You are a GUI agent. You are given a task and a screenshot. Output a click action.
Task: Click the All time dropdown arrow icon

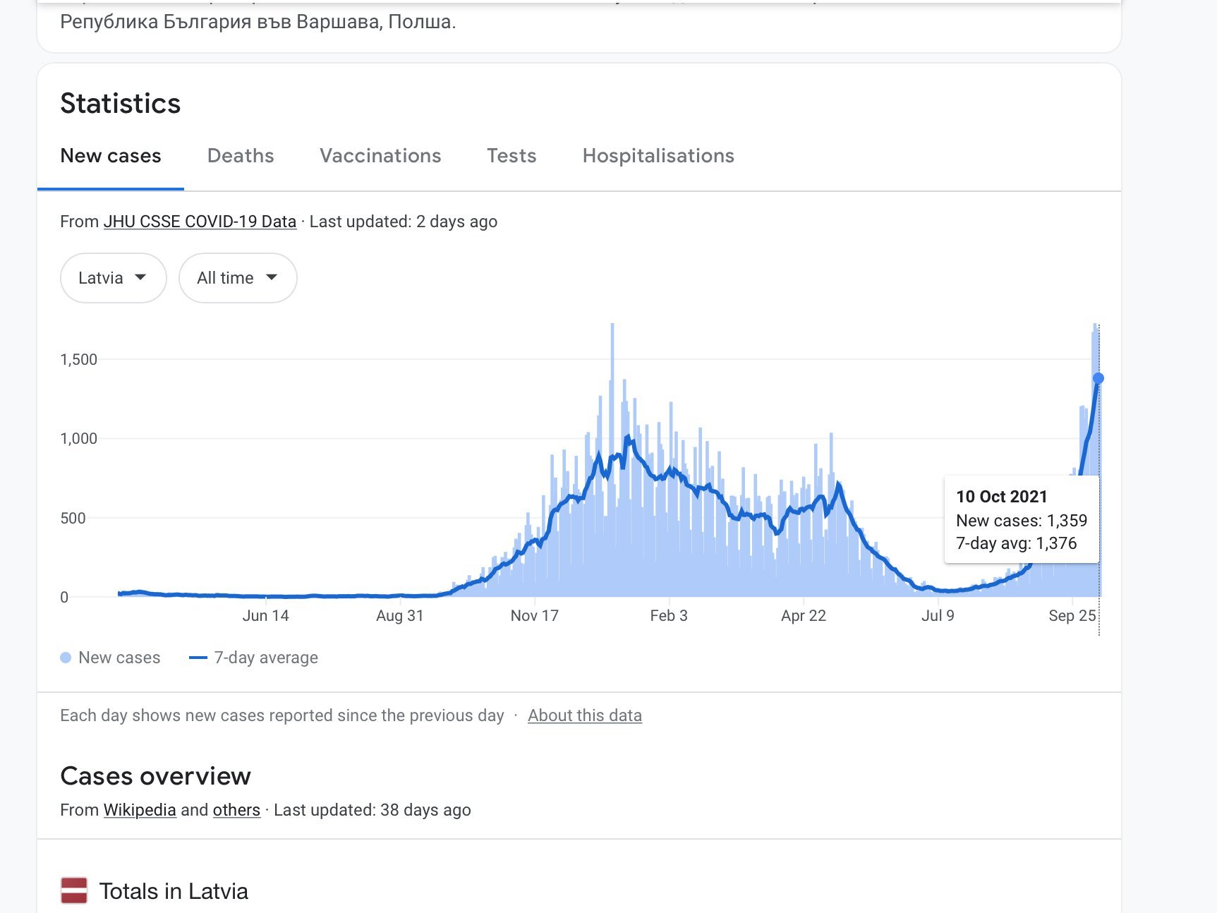(x=272, y=277)
